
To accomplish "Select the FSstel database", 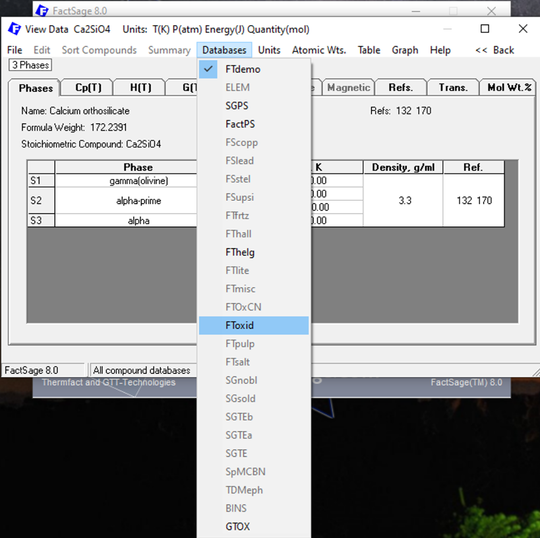I will click(x=254, y=179).
